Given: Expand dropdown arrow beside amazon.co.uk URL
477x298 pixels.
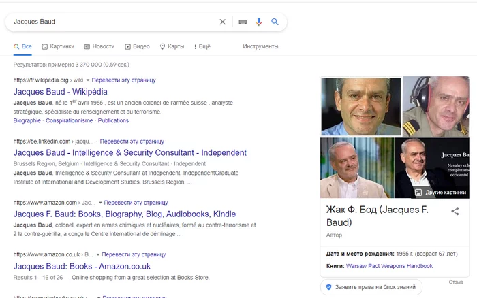Looking at the screenshot, I should [98, 254].
